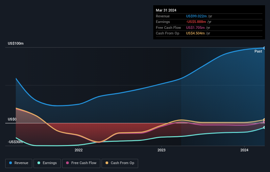Click the 2023 x-axis label
Screen dimensions: 270x172
coord(161,150)
